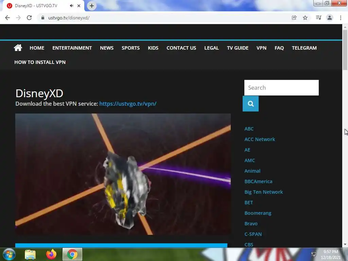This screenshot has width=348, height=261.
Task: Click the address bar URL
Action: (69, 18)
